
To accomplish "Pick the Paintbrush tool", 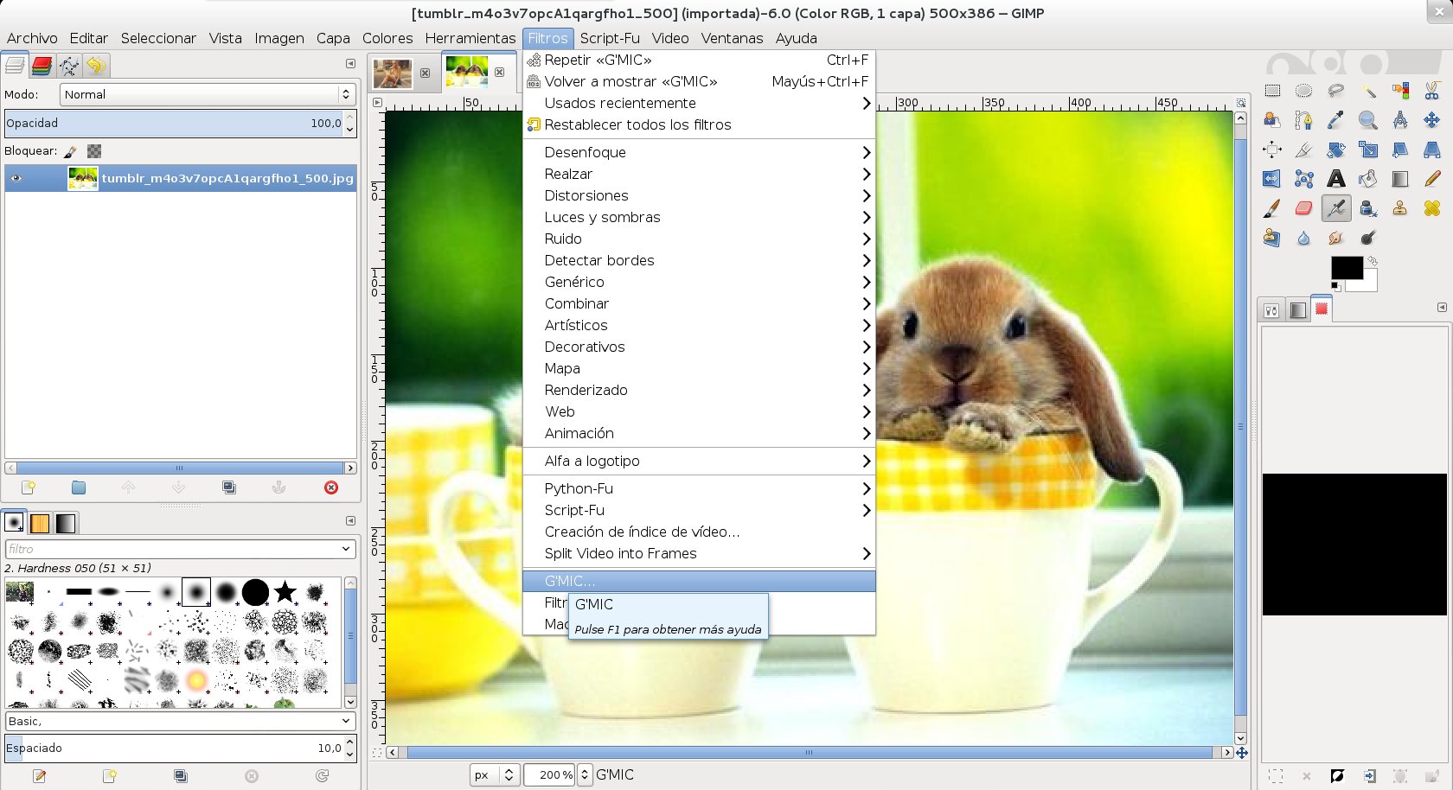I will (1272, 208).
